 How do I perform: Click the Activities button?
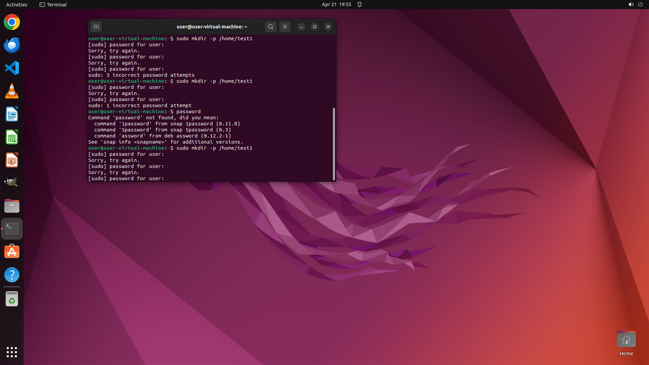coord(17,4)
